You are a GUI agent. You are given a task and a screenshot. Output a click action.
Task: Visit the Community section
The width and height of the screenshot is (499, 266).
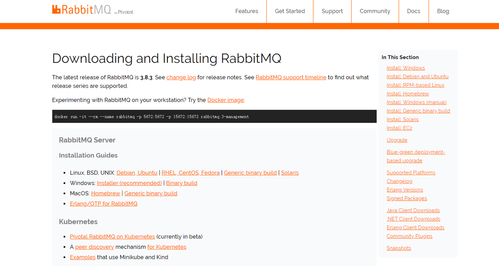(x=375, y=11)
